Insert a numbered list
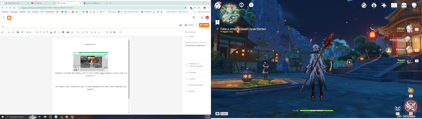The image size is (422, 119). pyautogui.click(x=95, y=32)
